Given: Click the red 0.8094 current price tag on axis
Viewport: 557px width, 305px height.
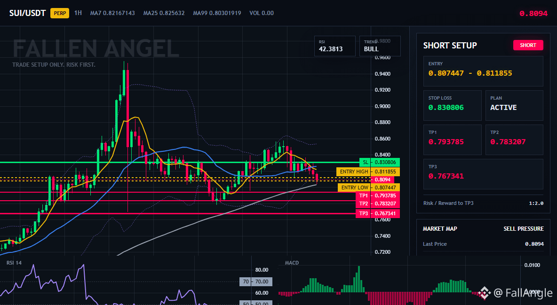Looking at the screenshot, I should pos(382,180).
